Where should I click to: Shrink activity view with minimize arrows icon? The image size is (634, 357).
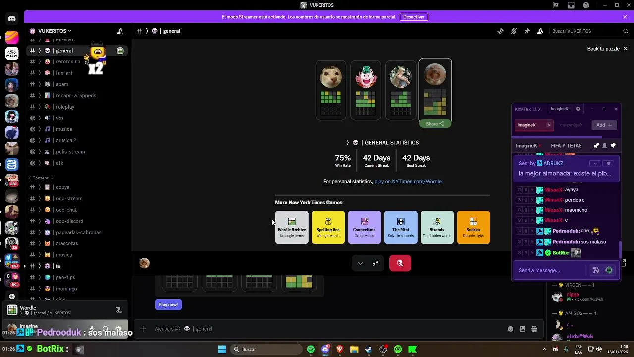point(376,263)
